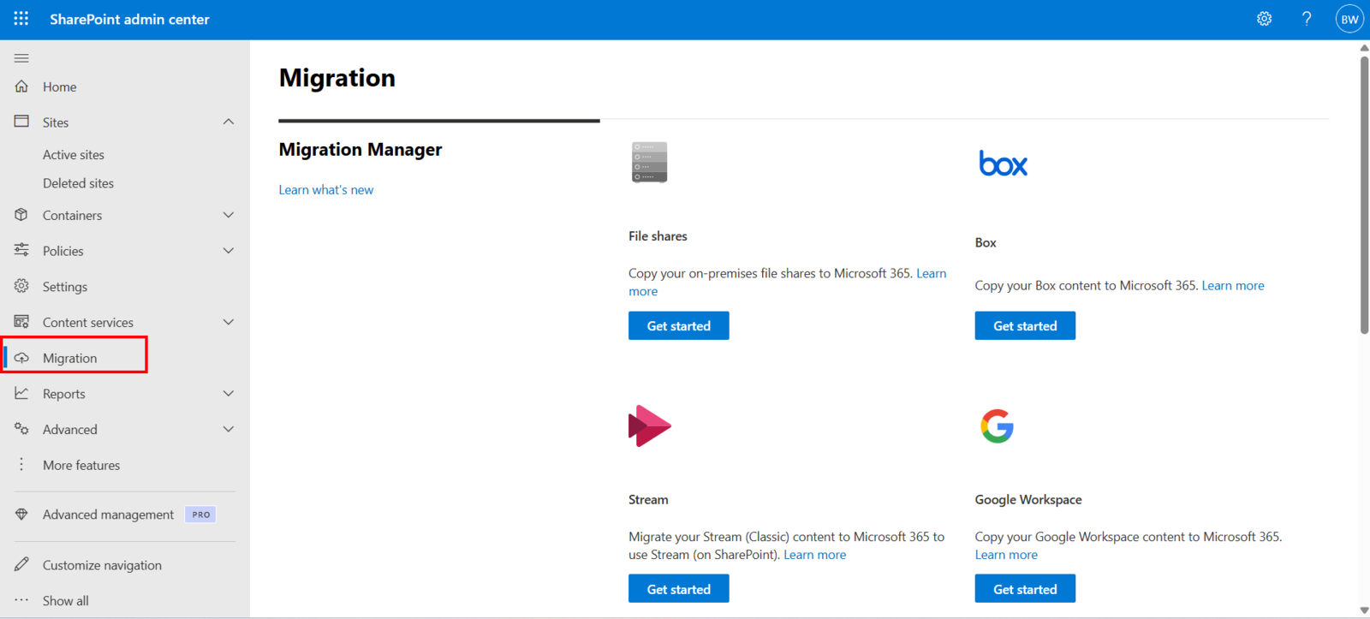The width and height of the screenshot is (1370, 619).
Task: Click the Sites window icon
Action: click(21, 122)
